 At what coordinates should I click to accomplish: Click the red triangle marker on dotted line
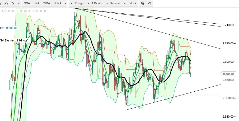click(x=118, y=94)
